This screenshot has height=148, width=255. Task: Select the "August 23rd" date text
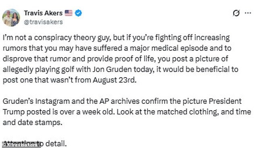click(115, 80)
